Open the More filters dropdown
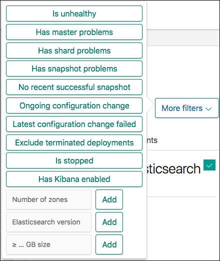The height and width of the screenshot is (261, 220). [x=187, y=108]
